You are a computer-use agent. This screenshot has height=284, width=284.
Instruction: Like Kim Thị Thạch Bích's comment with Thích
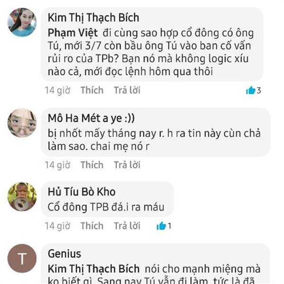point(92,90)
